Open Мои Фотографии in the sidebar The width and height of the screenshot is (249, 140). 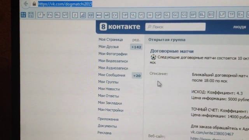coord(113,54)
